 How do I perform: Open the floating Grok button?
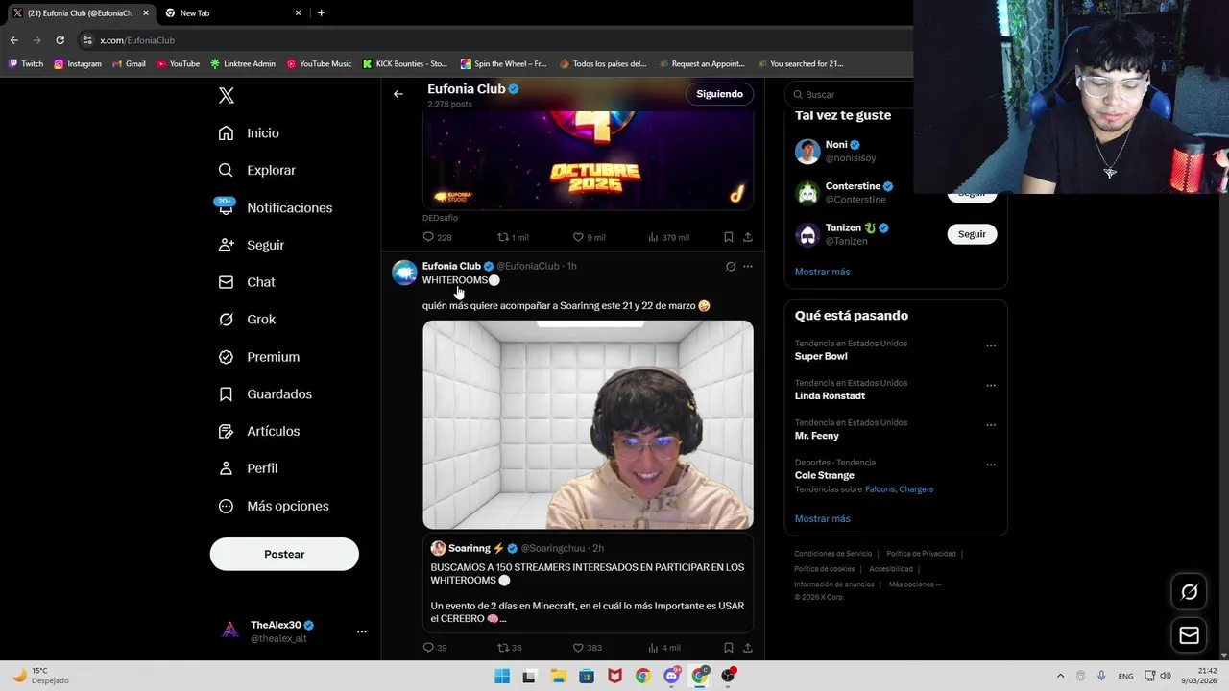click(x=1189, y=592)
